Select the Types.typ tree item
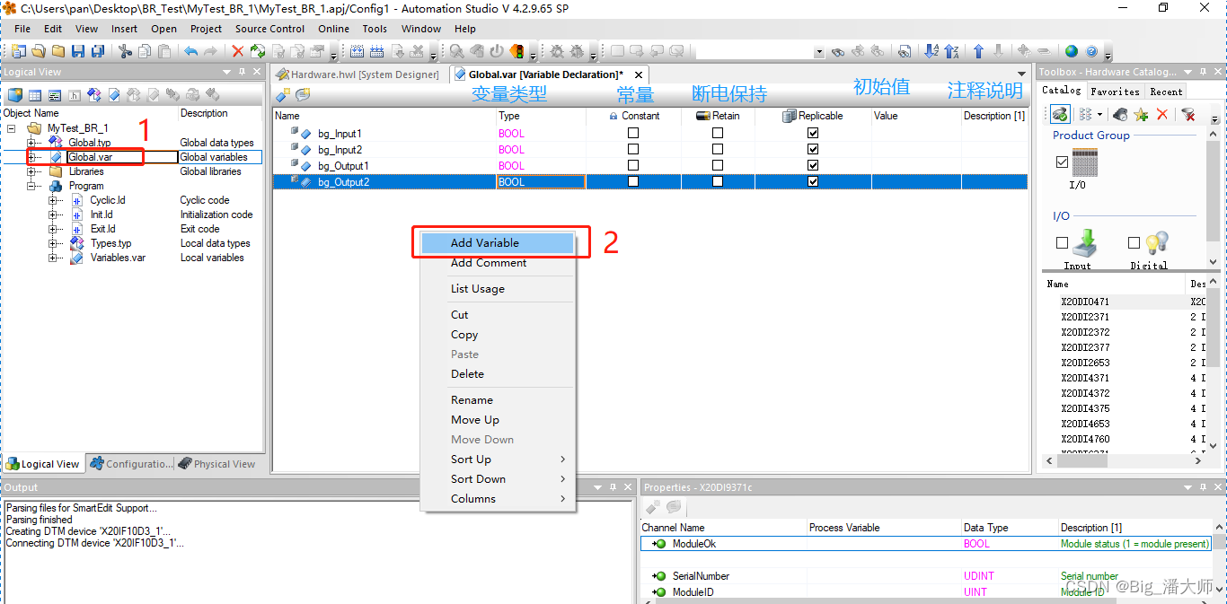 [x=110, y=243]
